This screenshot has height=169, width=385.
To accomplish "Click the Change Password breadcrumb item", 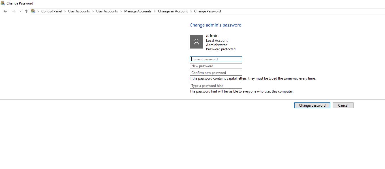I will tap(207, 11).
